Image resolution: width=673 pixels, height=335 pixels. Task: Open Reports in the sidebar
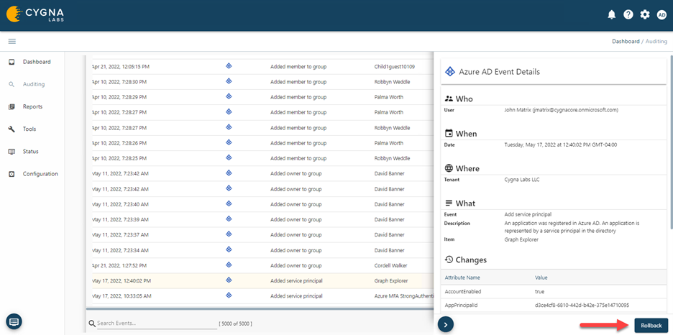(32, 106)
